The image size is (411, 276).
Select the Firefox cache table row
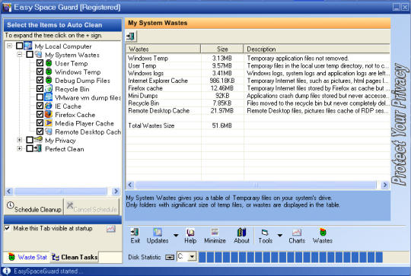tap(258, 88)
